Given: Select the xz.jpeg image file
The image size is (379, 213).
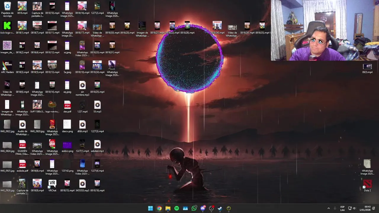Looking at the screenshot, I should click(x=67, y=47).
